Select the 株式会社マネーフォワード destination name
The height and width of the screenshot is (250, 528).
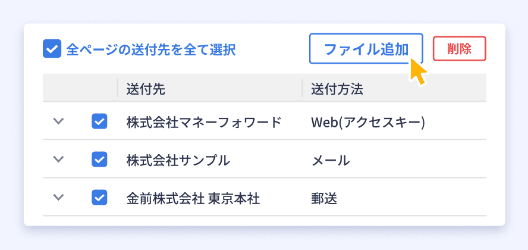click(204, 122)
